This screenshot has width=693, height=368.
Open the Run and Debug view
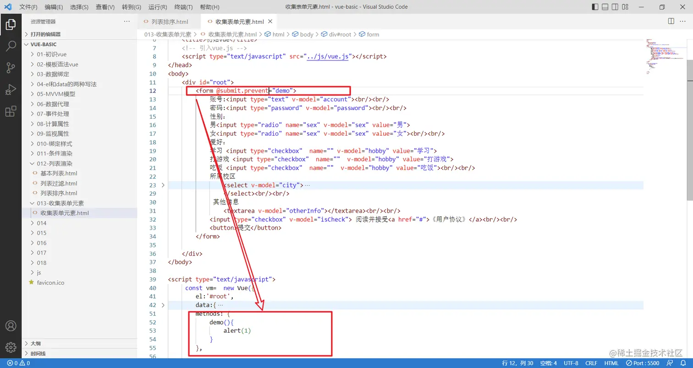tap(11, 89)
